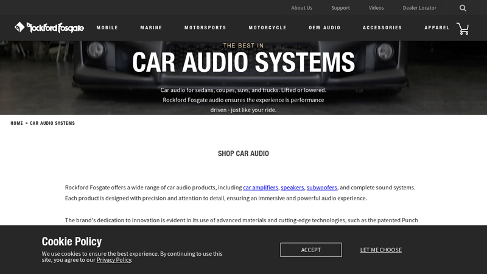Open the About Us link
Image resolution: width=487 pixels, height=274 pixels.
301,8
